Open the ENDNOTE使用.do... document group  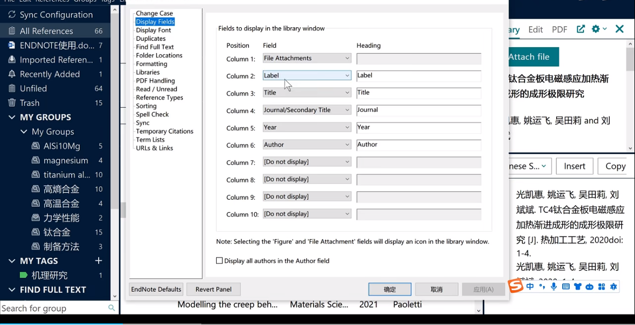55,46
